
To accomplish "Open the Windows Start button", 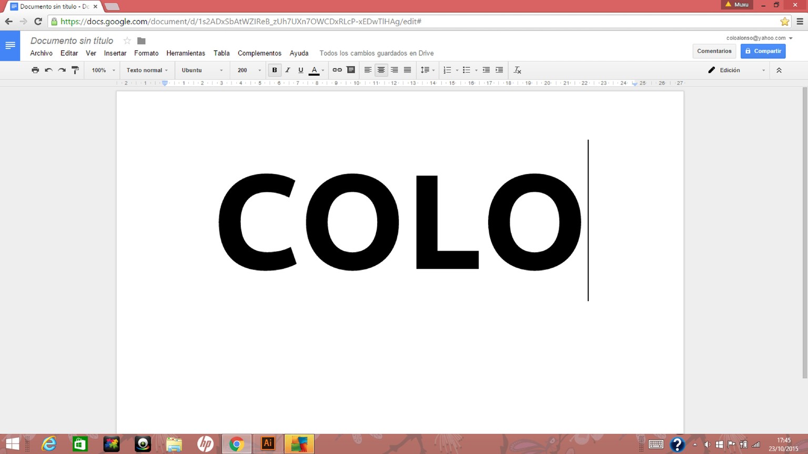I will coord(12,444).
